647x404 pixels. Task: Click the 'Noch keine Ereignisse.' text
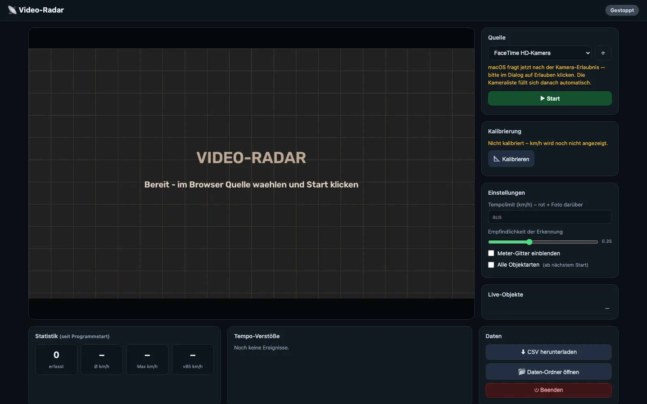[x=261, y=348]
